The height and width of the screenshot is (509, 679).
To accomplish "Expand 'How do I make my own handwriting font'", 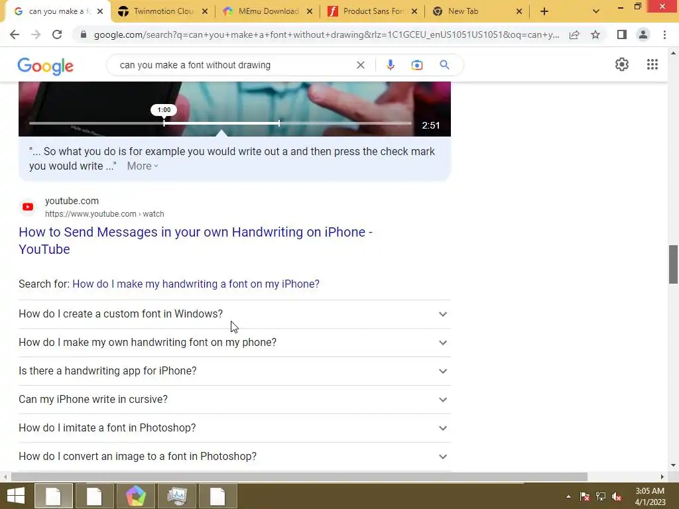I will click(x=234, y=343).
